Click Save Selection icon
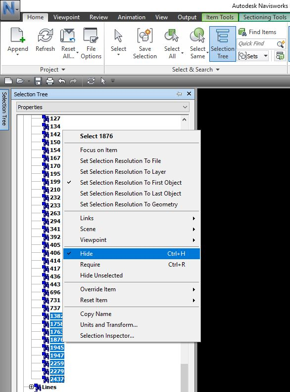Viewport: 290px width, 392px height. [145, 35]
